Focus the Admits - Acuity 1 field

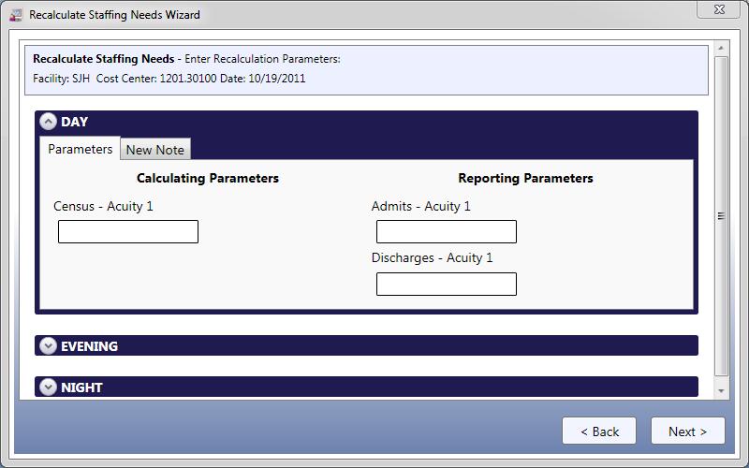coord(447,232)
